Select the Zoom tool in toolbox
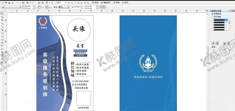This screenshot has height=111, width=235. point(2,23)
